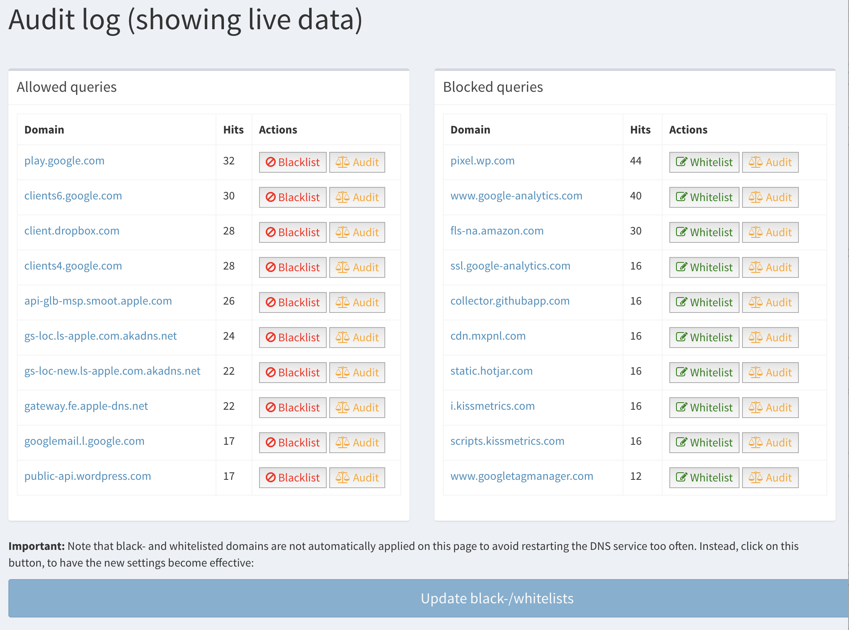Blacklist gs-loc.ls-apple.com.akadns.net domain
849x630 pixels.
(292, 338)
